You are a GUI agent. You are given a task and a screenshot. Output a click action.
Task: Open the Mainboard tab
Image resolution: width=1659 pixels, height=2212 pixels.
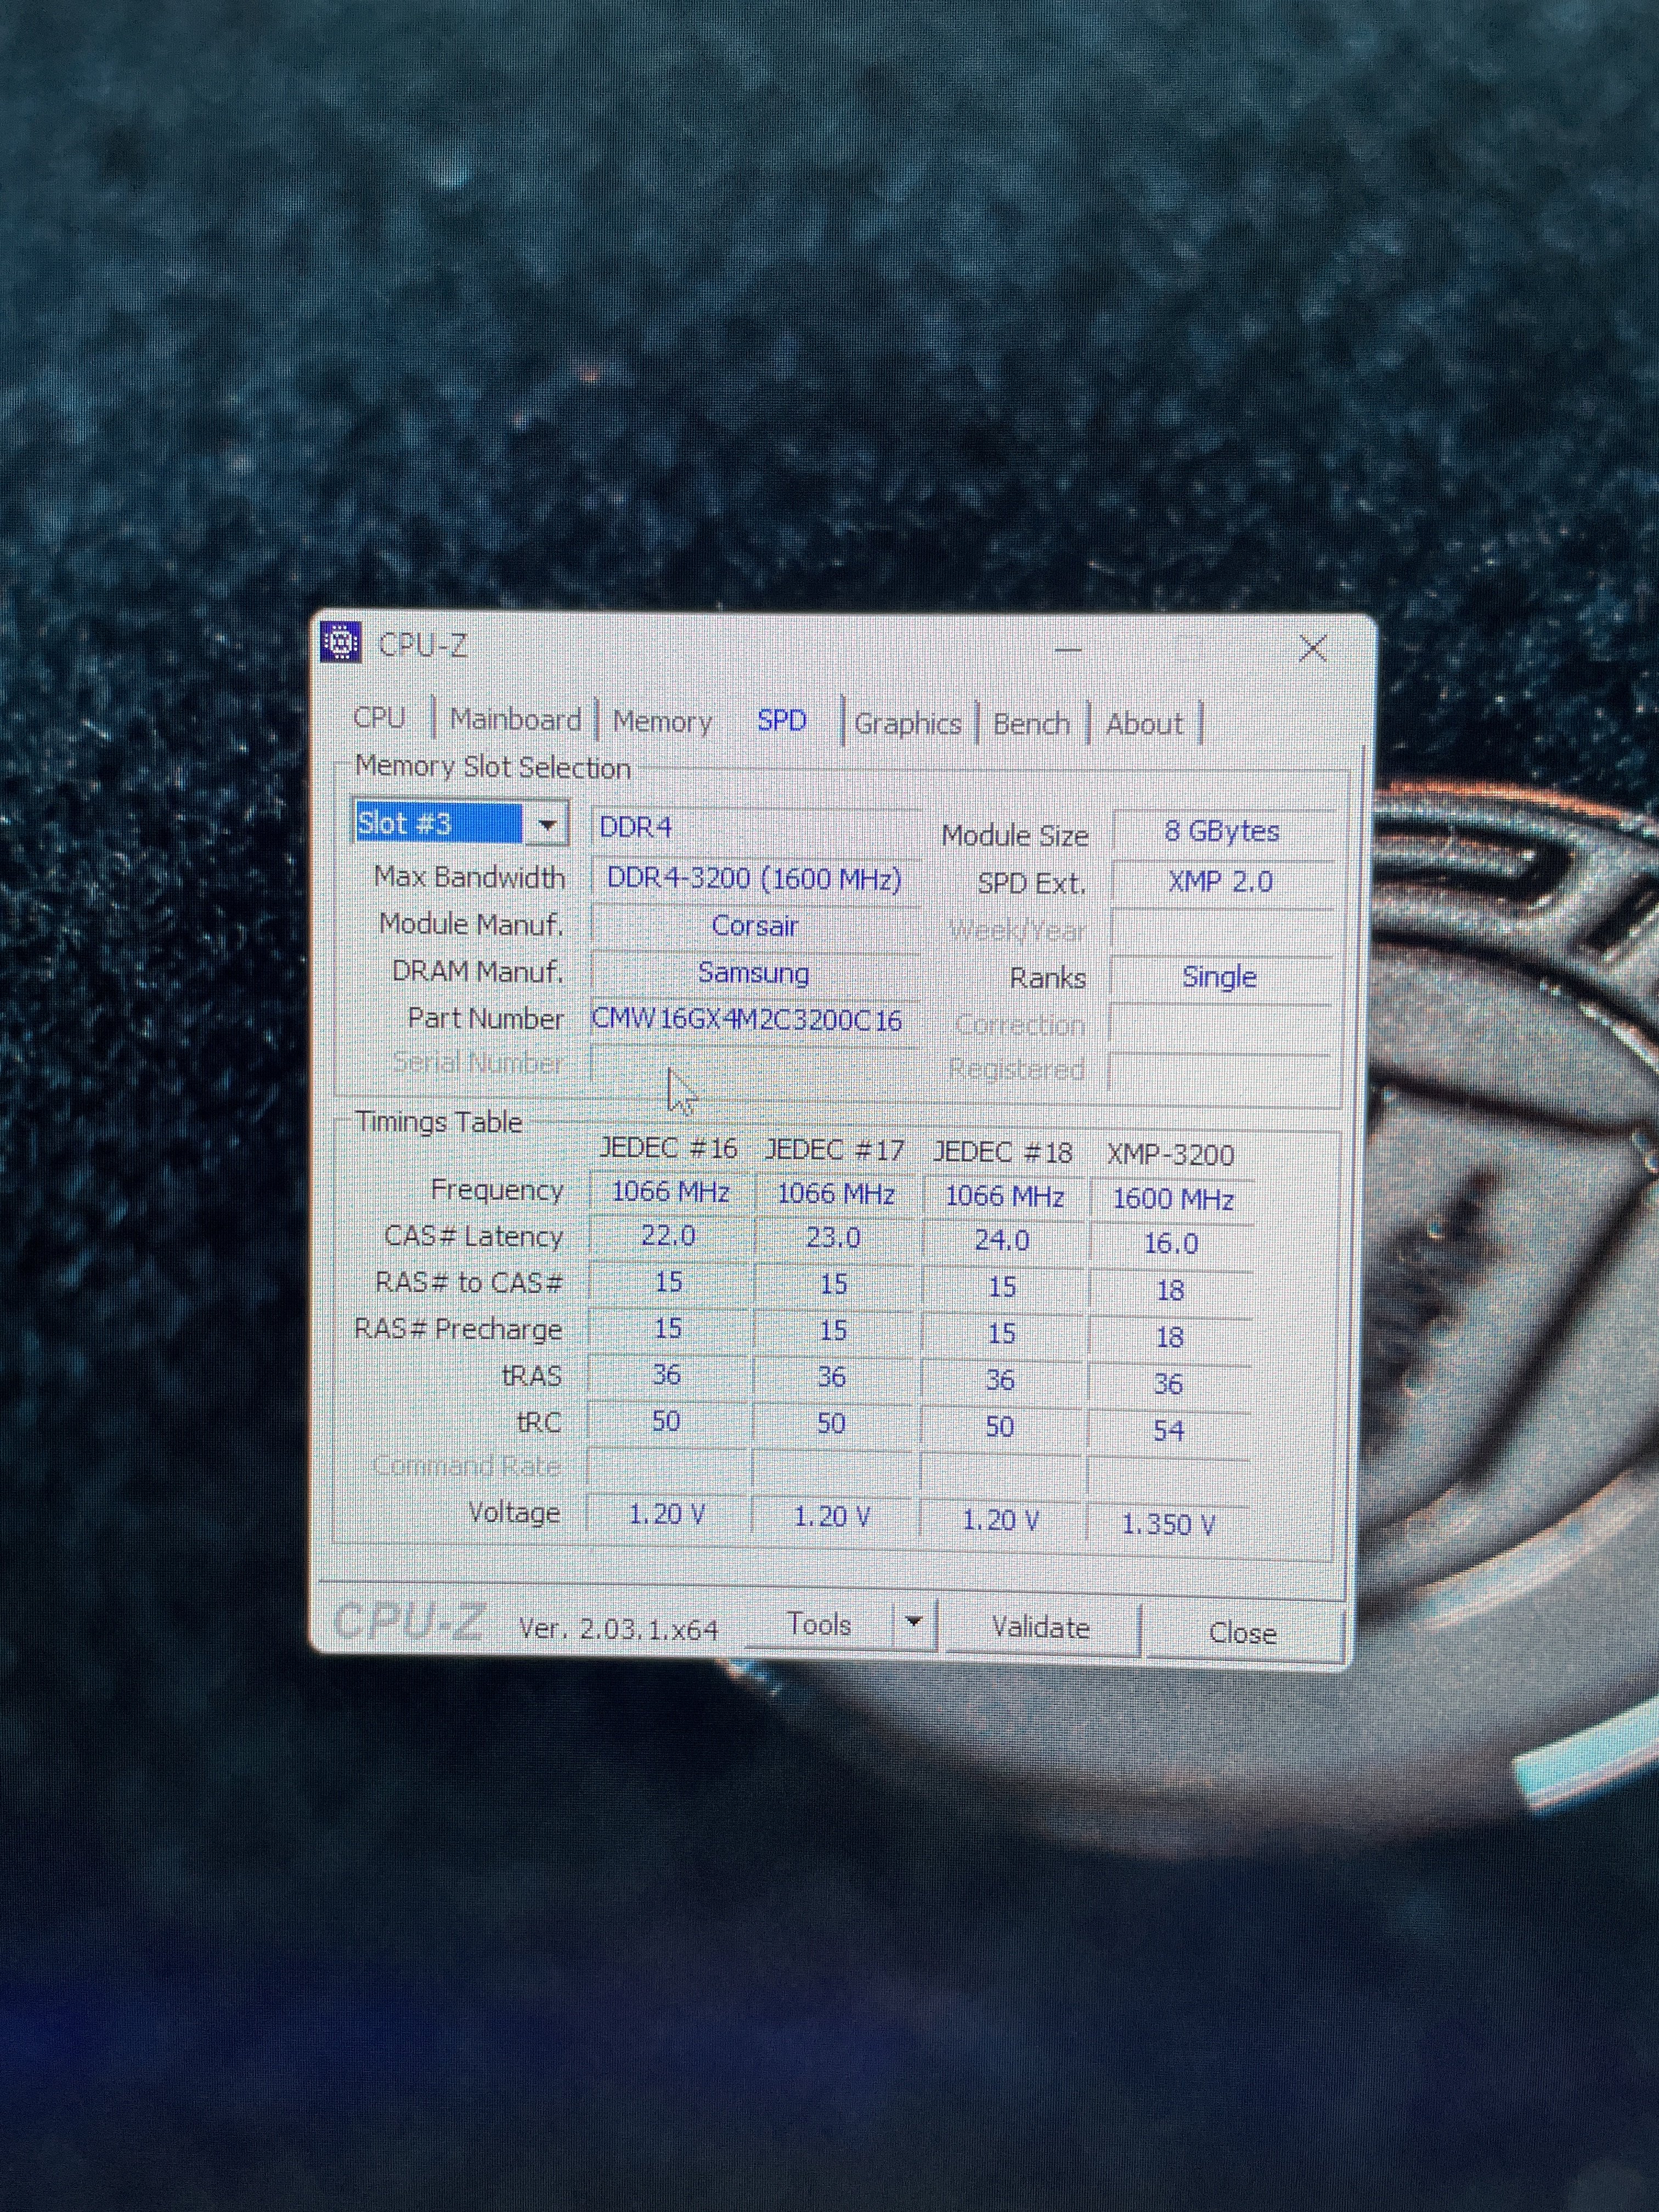(x=515, y=720)
